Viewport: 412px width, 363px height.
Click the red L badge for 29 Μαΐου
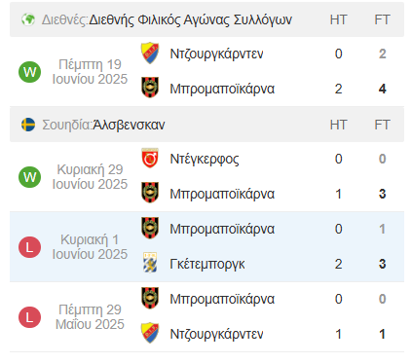pos(29,317)
